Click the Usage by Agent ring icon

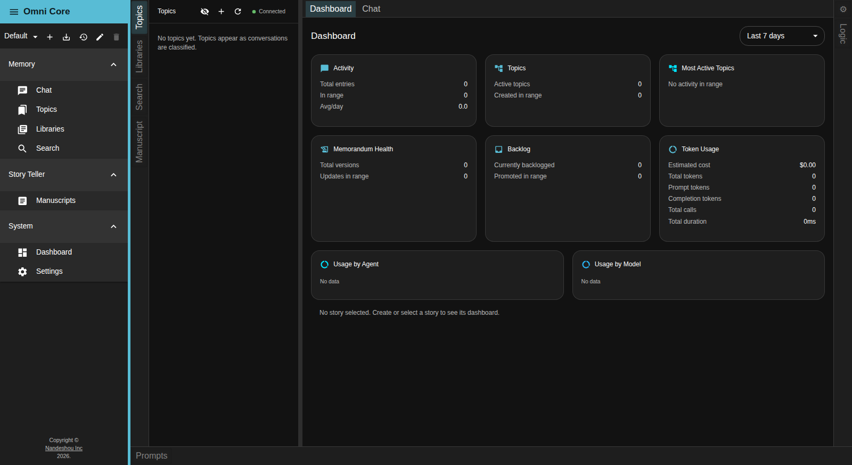click(x=324, y=264)
